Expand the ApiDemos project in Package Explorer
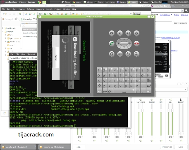Screen dimensions: 189x150 [3, 28]
